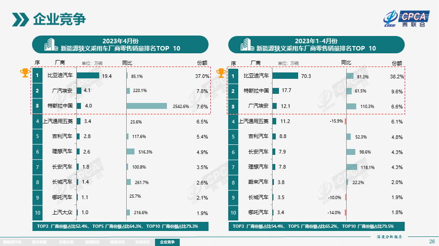
Task: Click the active 企业竞争 bottom tab
Action: pos(167,242)
